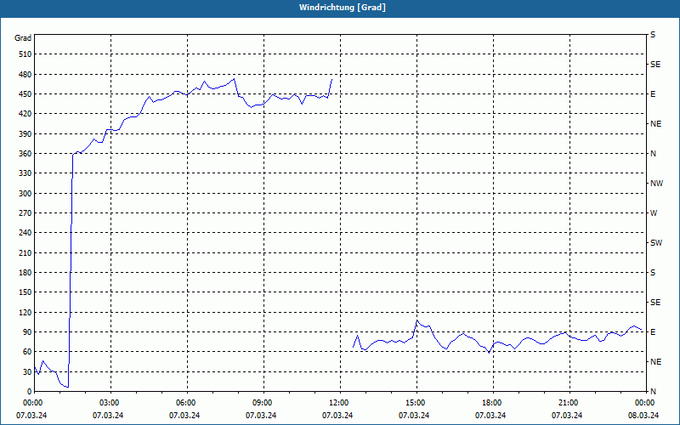Click the 120 y-axis value
This screenshot has height=425, width=680.
pos(25,312)
